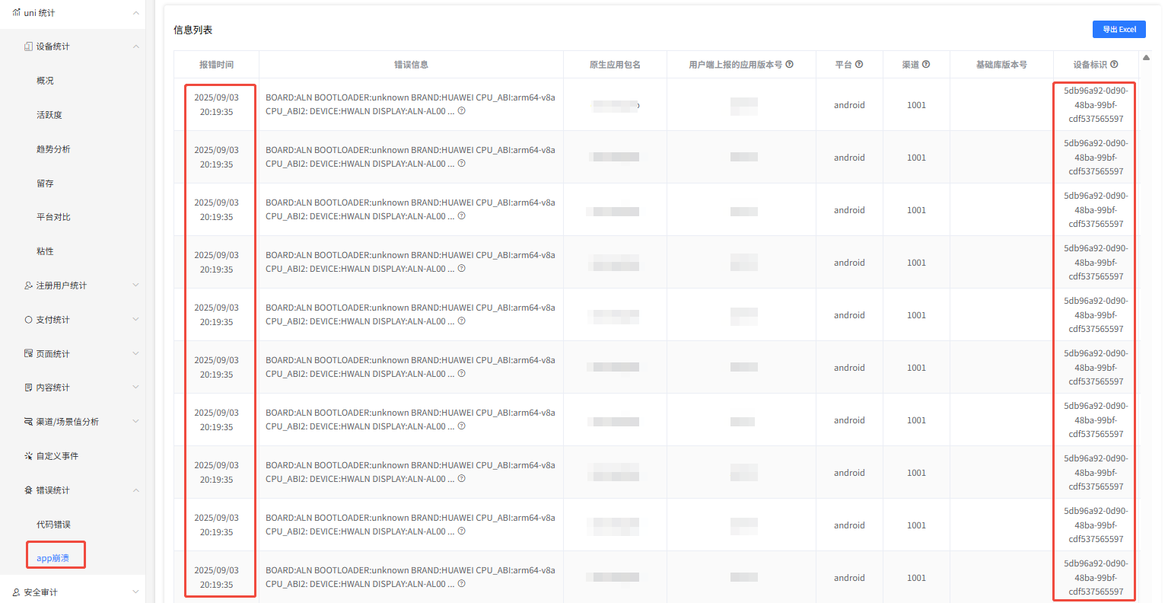Viewport: 1168px width, 603px height.
Task: Open the 留存 menu item
Action: coord(45,183)
